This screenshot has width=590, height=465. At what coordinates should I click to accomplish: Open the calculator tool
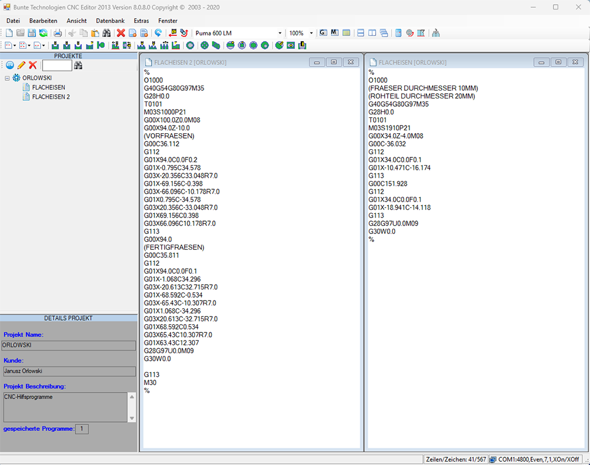click(398, 33)
